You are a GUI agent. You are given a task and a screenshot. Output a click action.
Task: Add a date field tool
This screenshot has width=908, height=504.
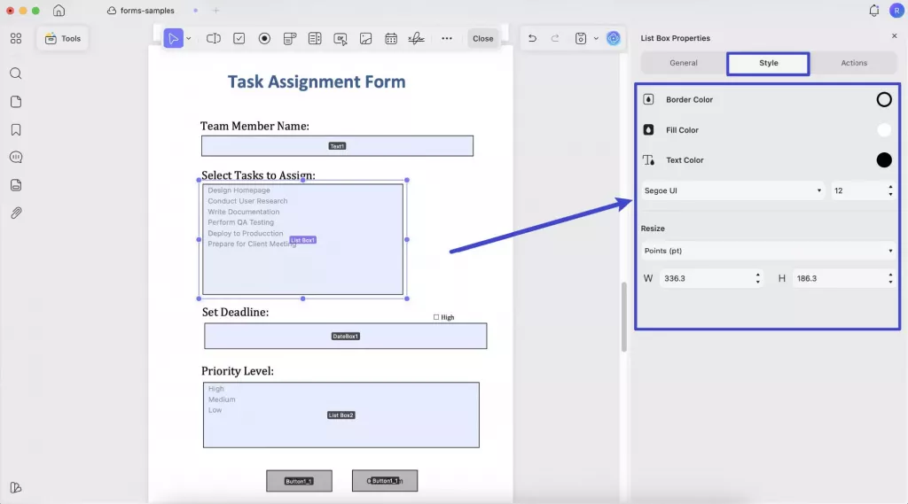click(391, 38)
